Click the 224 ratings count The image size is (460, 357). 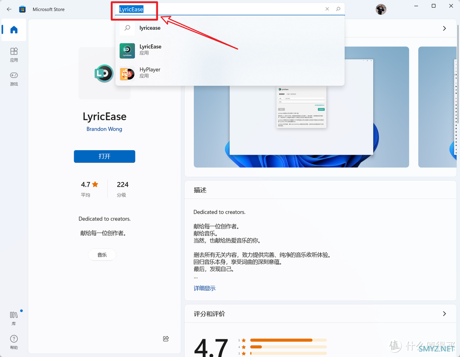click(x=122, y=184)
